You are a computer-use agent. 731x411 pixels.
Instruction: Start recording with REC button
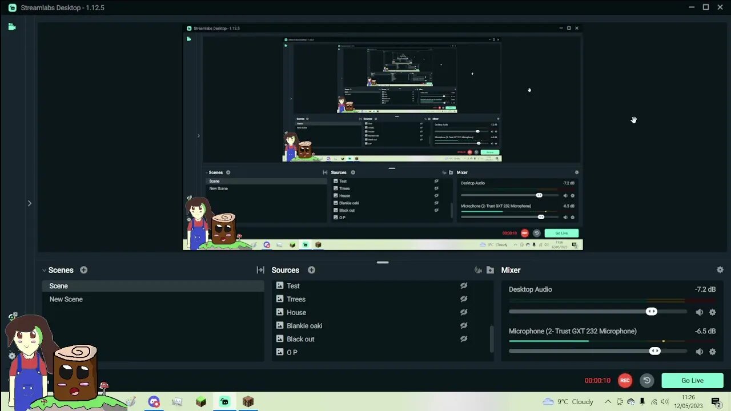pyautogui.click(x=625, y=381)
